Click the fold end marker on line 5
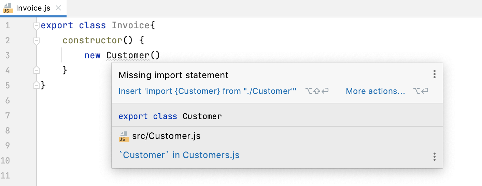Image resolution: width=482 pixels, height=186 pixels. (37, 85)
